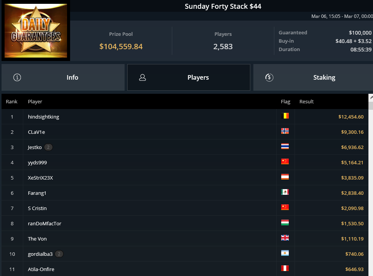Screen dimensions: 373x276
Task: Click the Info circle icon
Action: point(17,77)
